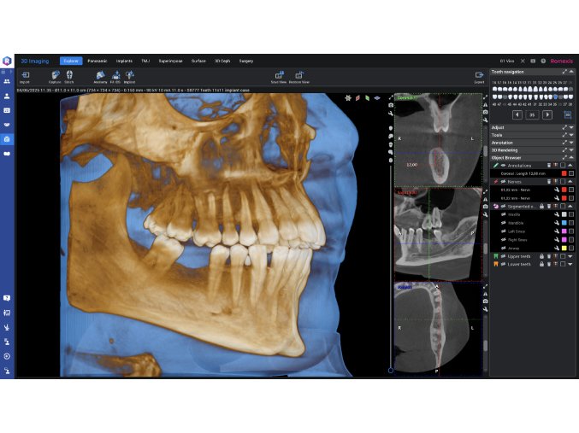Select the Explore tab button
This screenshot has height=433, width=579.
tap(71, 61)
